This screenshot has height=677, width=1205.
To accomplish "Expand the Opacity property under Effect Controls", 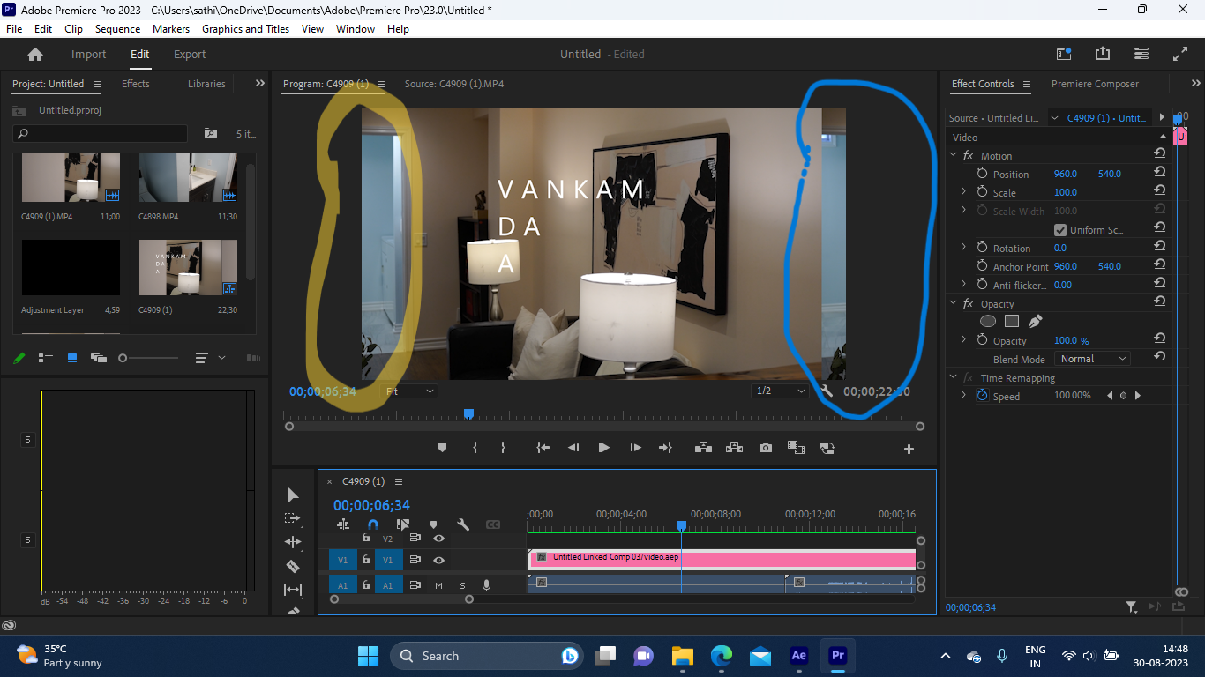I will [x=963, y=340].
